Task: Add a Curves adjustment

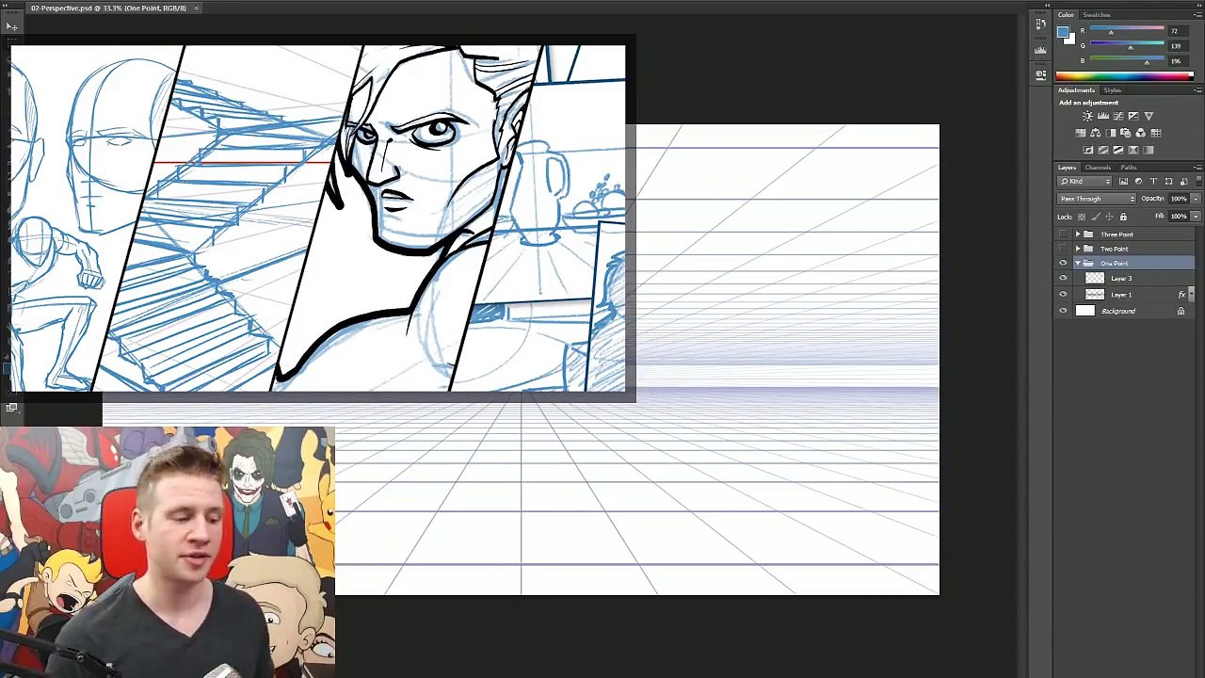Action: coord(1118,116)
